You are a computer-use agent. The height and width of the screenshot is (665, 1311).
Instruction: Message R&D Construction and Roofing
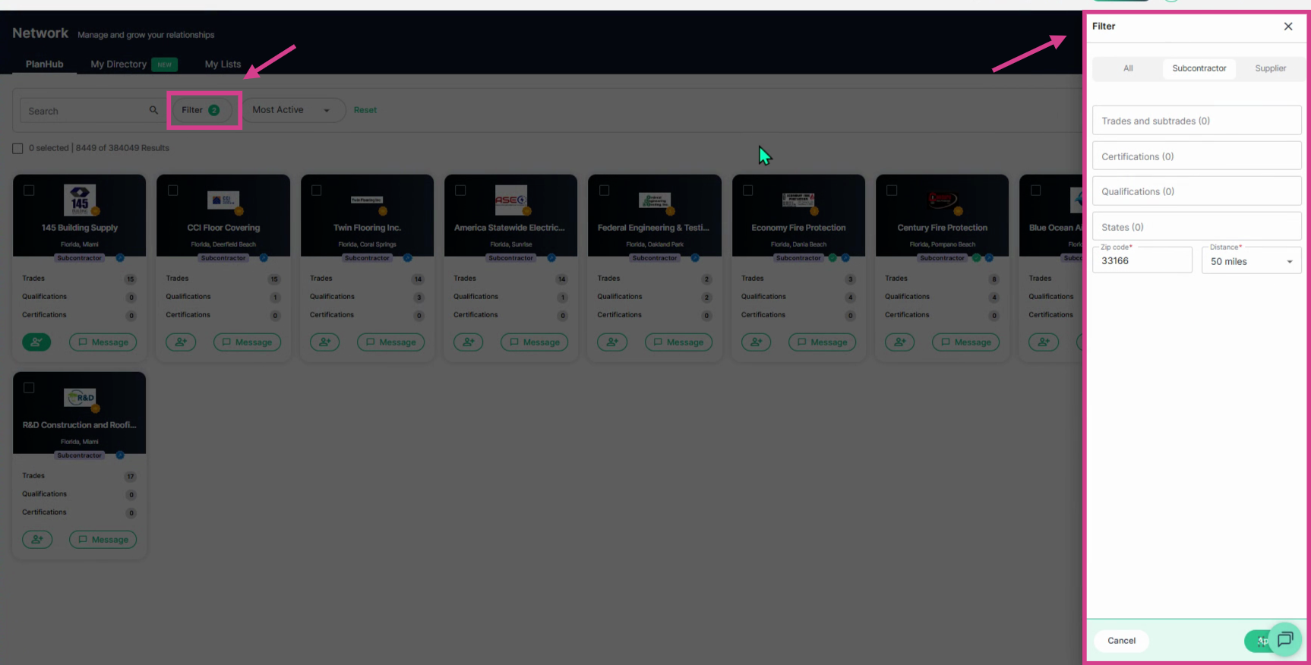pyautogui.click(x=103, y=540)
